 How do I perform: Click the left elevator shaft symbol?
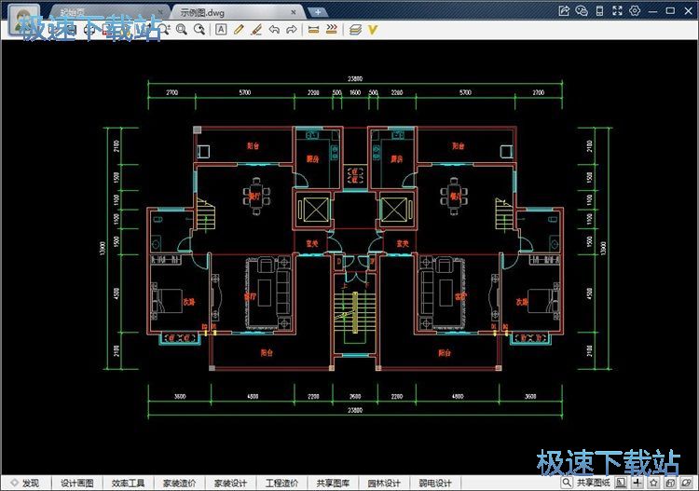[316, 210]
